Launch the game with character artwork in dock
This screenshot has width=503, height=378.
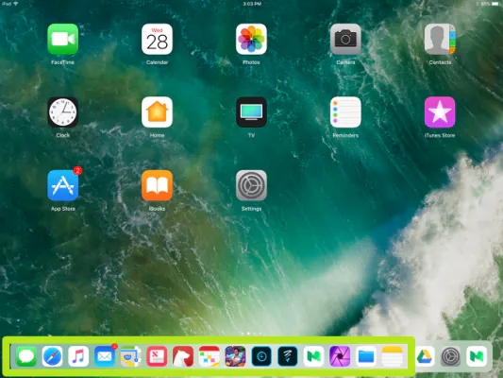pos(236,356)
